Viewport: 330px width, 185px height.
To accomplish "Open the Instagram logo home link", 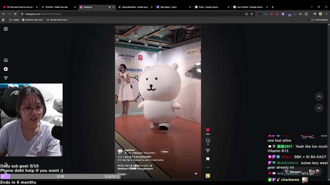I will click(x=6, y=29).
